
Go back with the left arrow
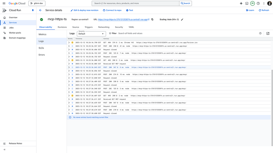point(41,10)
